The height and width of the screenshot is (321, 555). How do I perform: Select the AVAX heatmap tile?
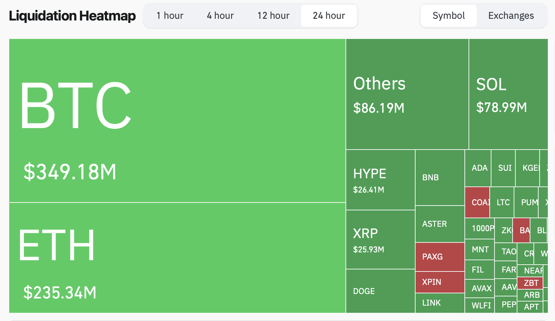coord(479,288)
